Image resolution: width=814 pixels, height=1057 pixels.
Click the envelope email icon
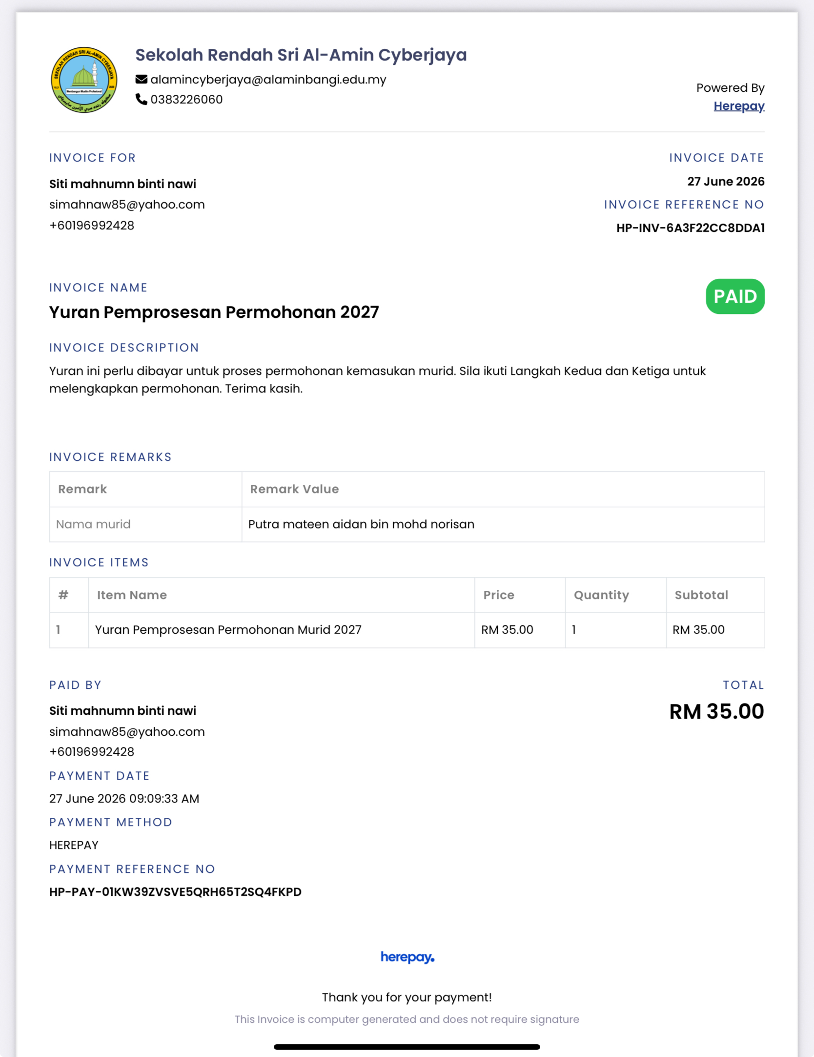(x=141, y=79)
